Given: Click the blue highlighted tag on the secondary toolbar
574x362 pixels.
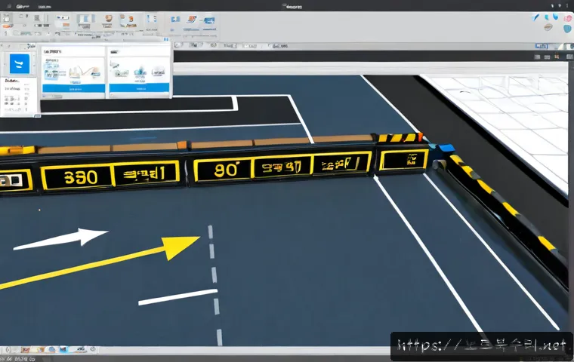Looking at the screenshot, I should tap(542, 46).
